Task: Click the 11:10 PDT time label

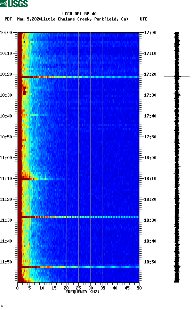Action: pos(6,179)
